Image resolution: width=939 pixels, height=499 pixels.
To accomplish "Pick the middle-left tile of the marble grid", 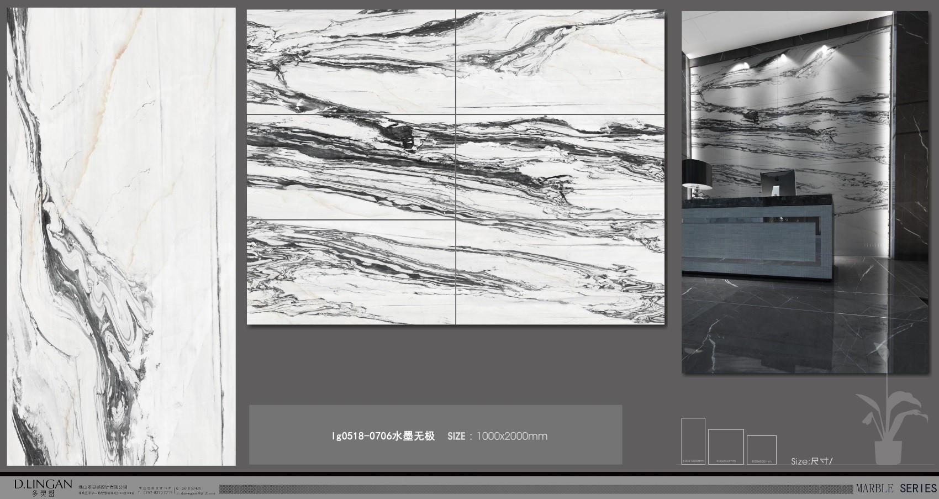I will tap(351, 167).
